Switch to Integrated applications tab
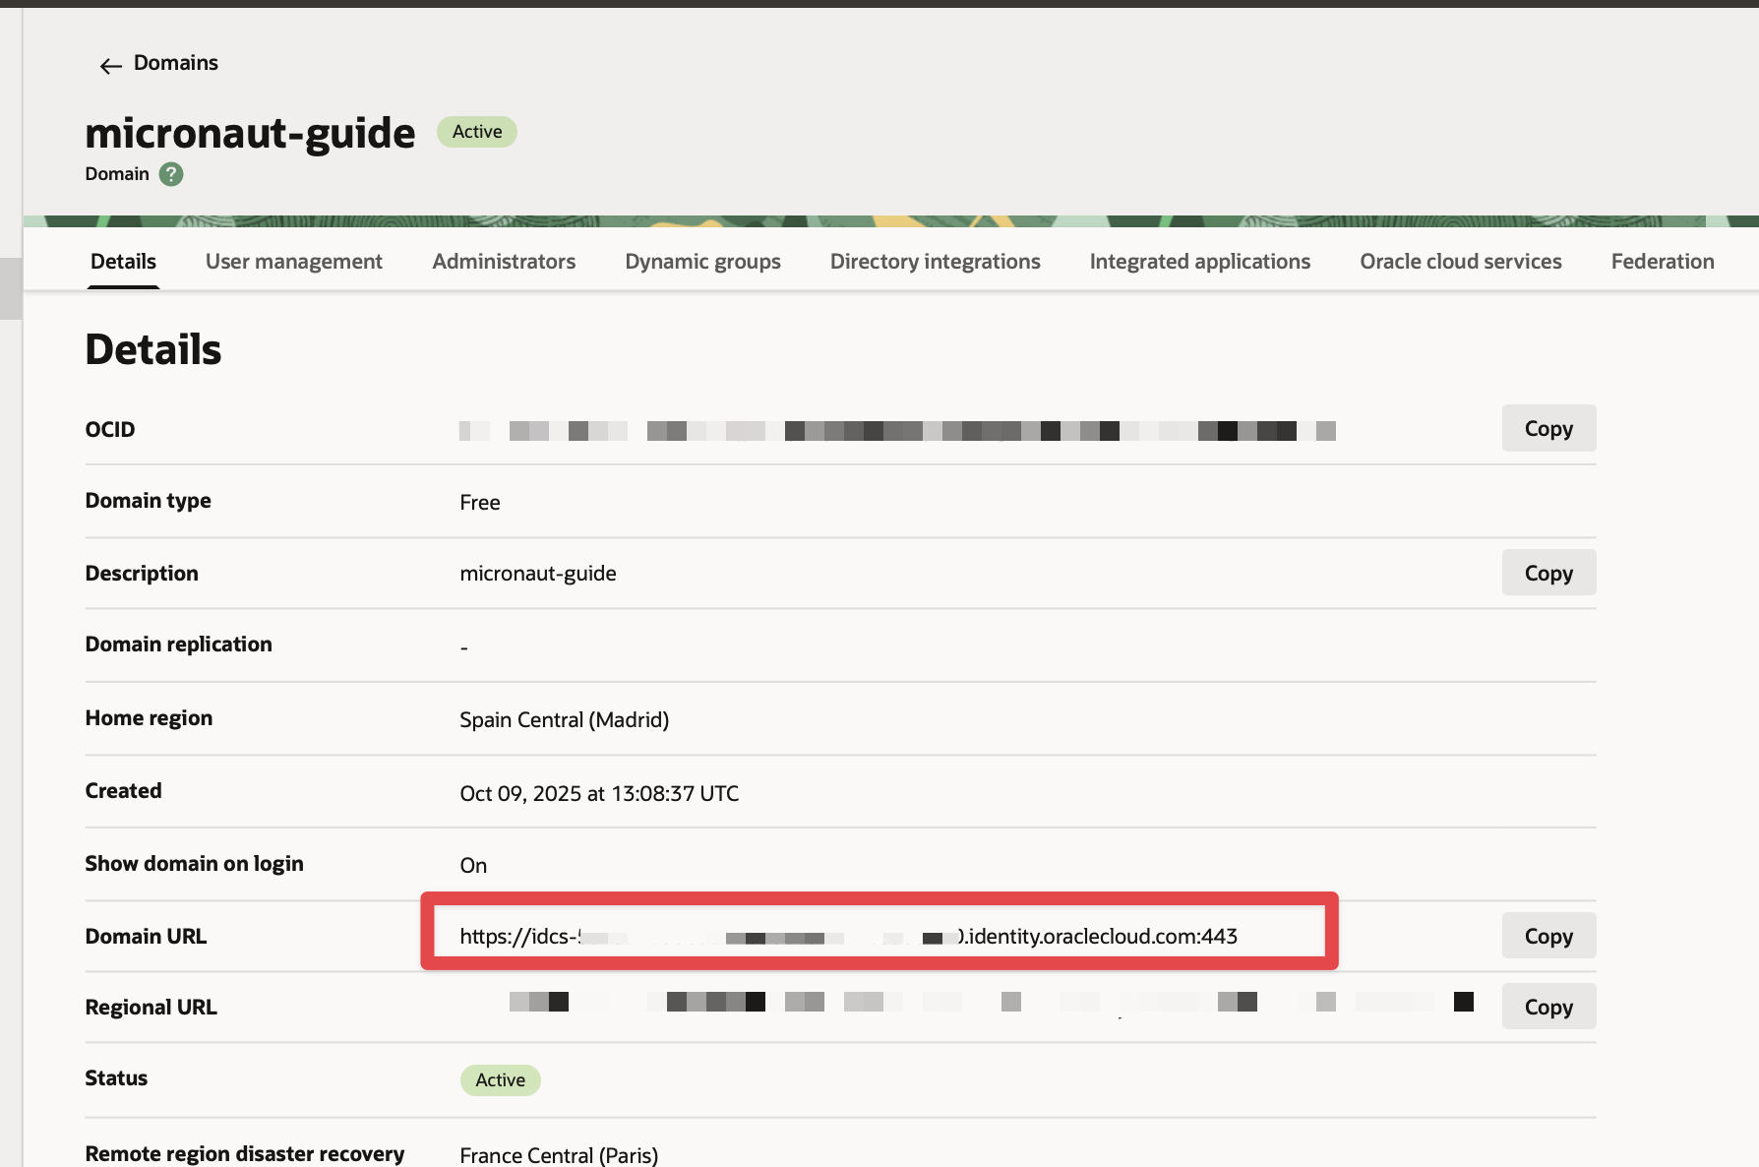Image resolution: width=1759 pixels, height=1167 pixels. tap(1199, 262)
